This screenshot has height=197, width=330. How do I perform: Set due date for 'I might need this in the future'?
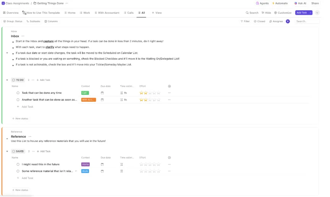(x=102, y=164)
